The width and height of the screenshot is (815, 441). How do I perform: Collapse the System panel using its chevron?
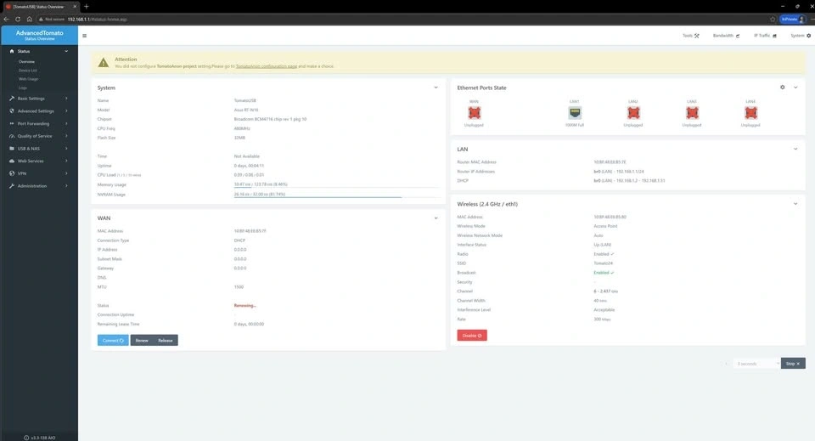tap(436, 88)
